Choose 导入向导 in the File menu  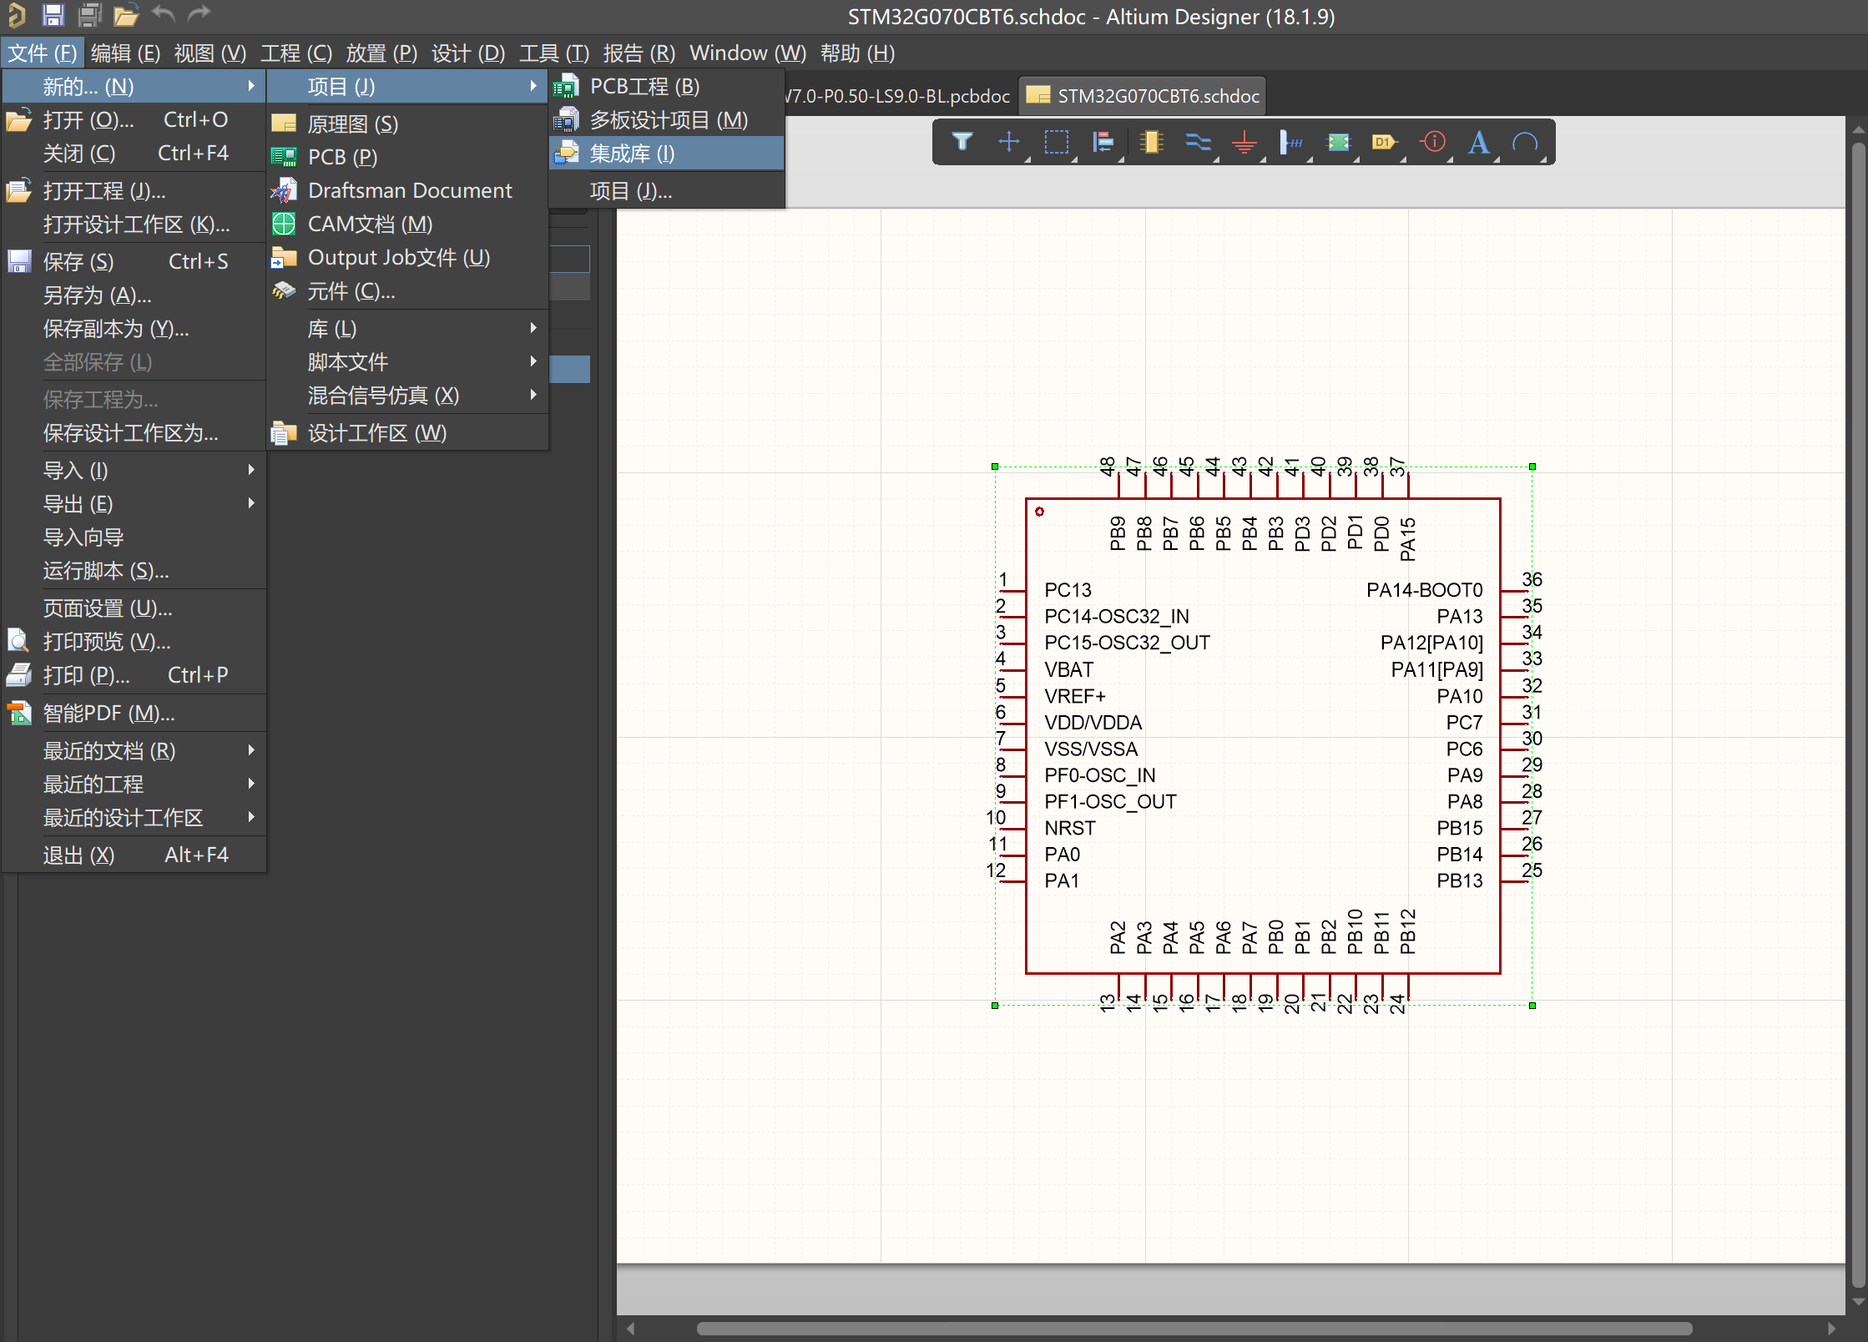point(134,537)
